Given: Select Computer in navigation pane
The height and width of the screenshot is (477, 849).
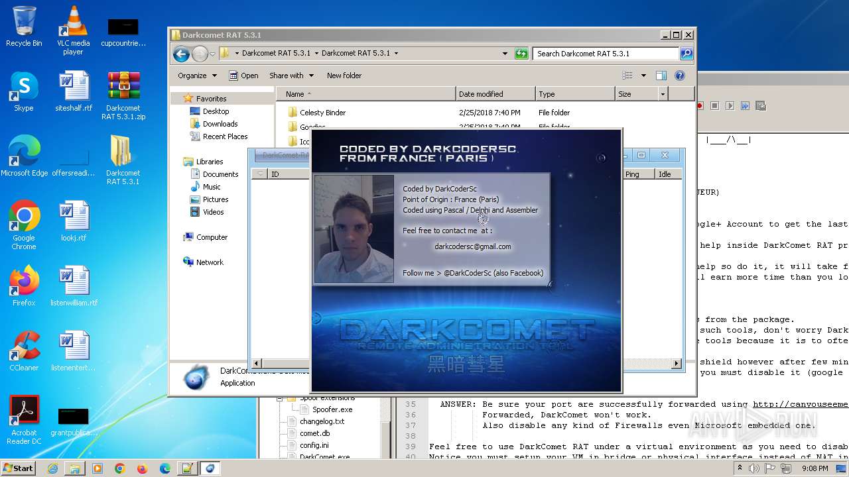Looking at the screenshot, I should coord(212,237).
